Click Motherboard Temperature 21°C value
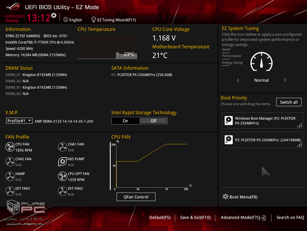The width and height of the screenshot is (307, 231). click(160, 56)
